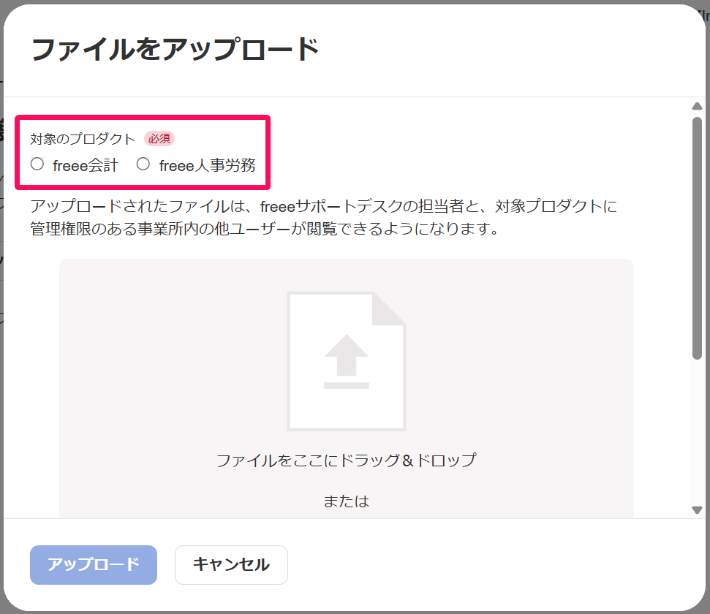Select the freee人事労務 radio button

point(143,164)
